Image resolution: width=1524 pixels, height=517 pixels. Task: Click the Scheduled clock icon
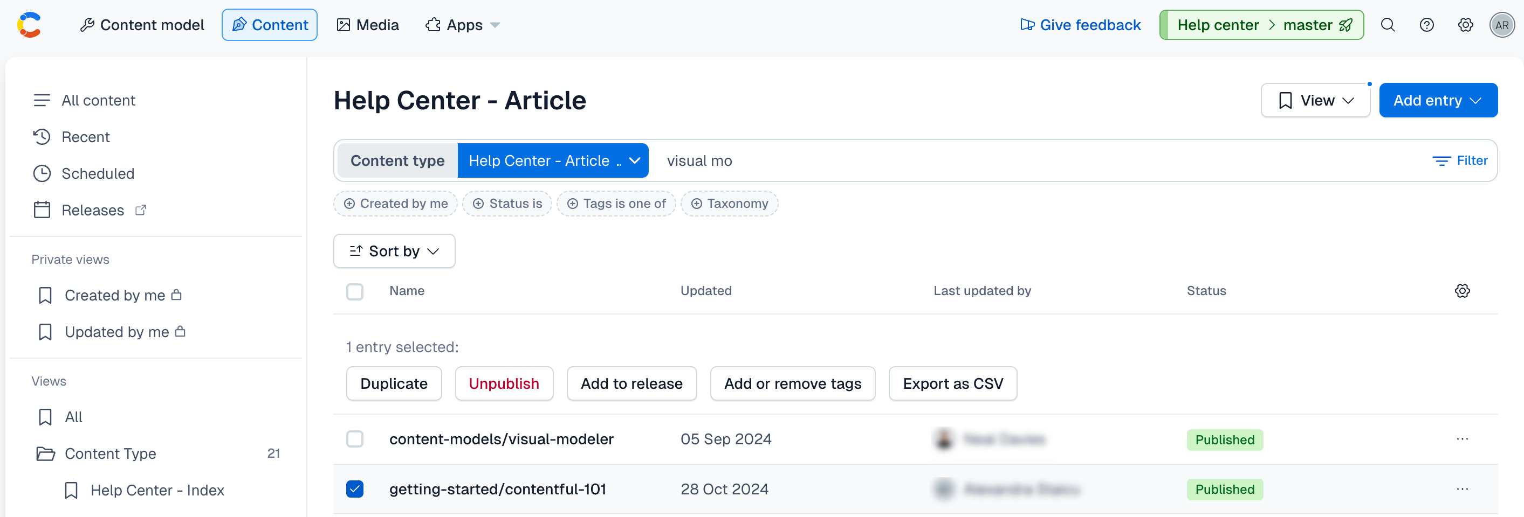pyautogui.click(x=42, y=174)
